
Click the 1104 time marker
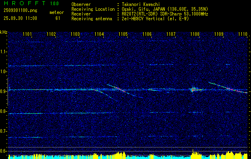coord(99,34)
